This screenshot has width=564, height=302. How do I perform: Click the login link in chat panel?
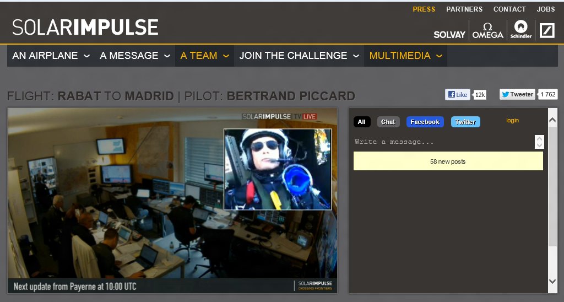click(512, 121)
